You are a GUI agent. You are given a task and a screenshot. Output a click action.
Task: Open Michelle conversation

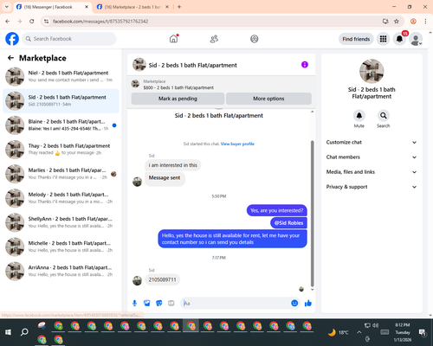click(61, 247)
